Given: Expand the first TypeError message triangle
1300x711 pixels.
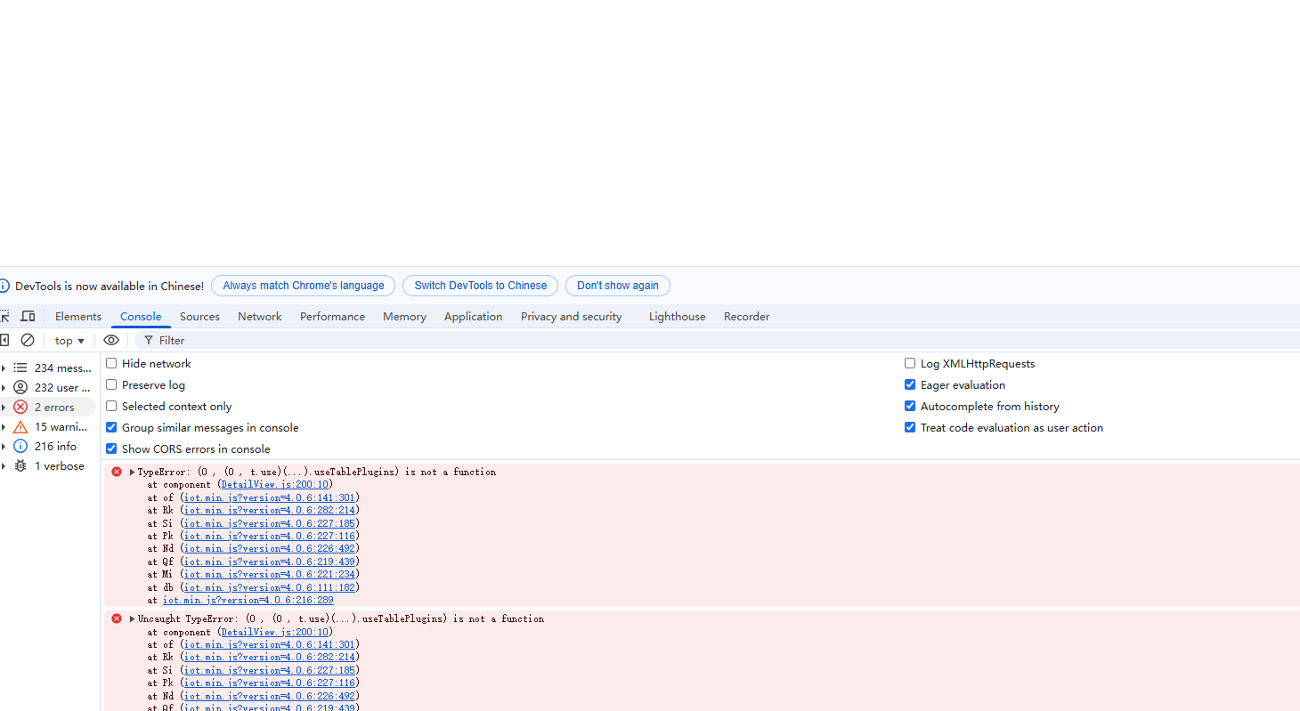Looking at the screenshot, I should [x=133, y=472].
